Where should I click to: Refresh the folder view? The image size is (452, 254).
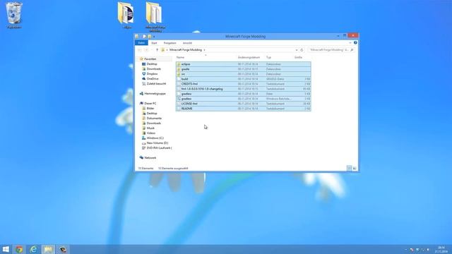pos(302,50)
